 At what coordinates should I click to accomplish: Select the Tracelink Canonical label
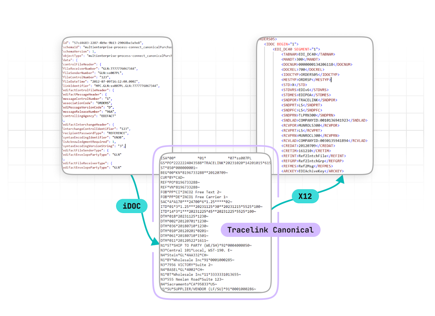coord(271,230)
